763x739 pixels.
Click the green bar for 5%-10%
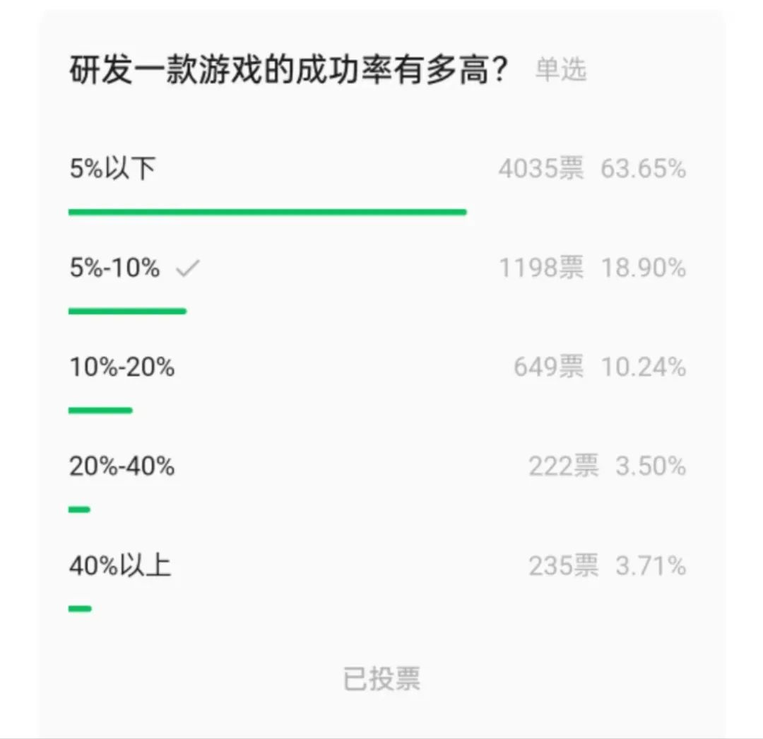pyautogui.click(x=127, y=312)
